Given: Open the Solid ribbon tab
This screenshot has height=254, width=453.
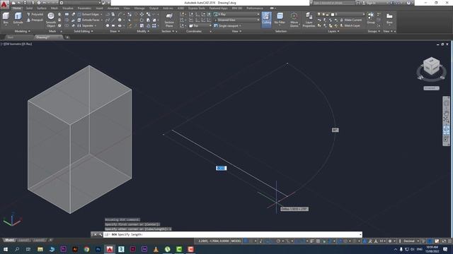Looking at the screenshot, I should 30,8.
